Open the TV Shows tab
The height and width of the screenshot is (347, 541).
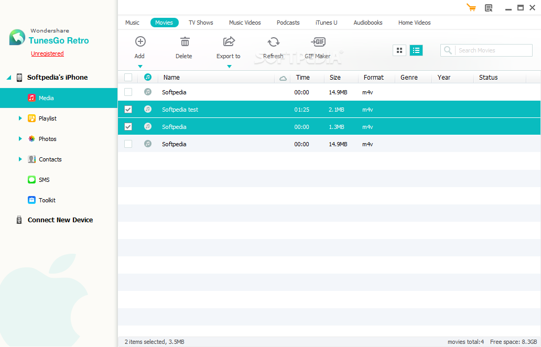pyautogui.click(x=201, y=23)
